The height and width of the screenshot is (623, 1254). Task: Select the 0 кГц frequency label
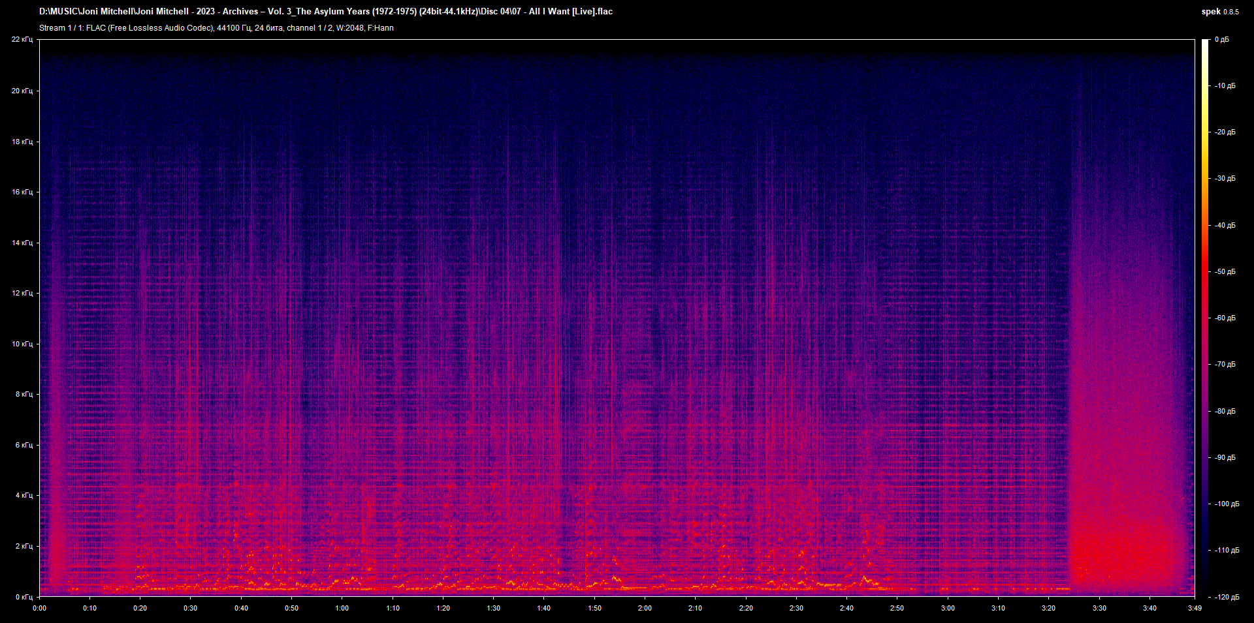coord(24,597)
